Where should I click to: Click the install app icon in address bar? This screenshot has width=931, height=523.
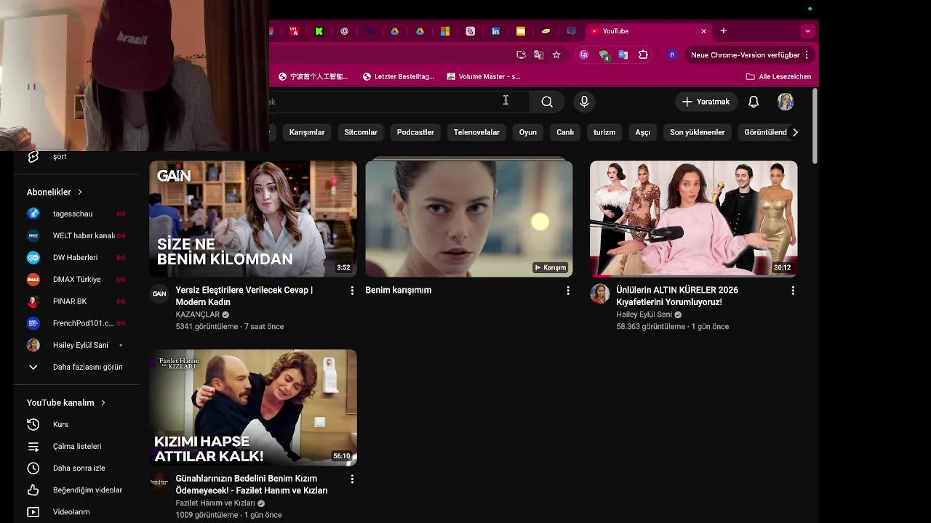pos(521,54)
